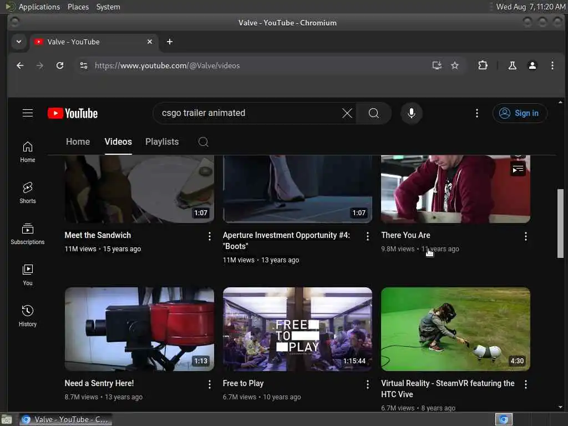Open the Places menu

(78, 7)
